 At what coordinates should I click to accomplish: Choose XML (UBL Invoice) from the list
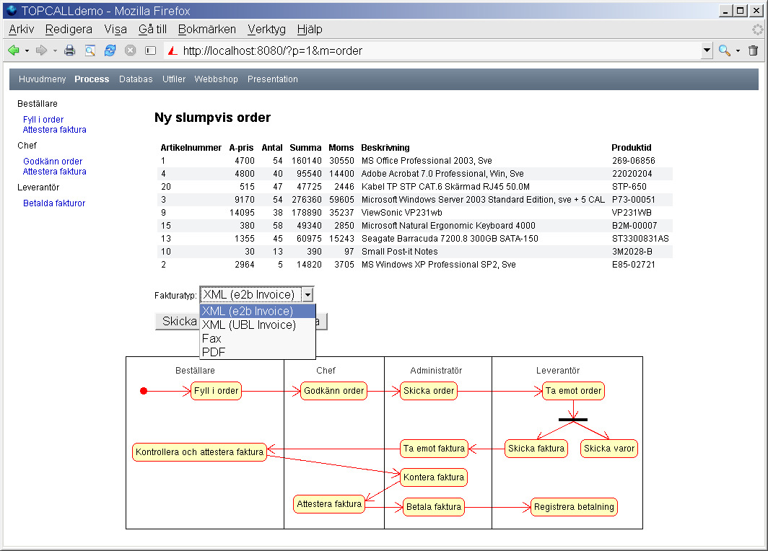pyautogui.click(x=258, y=325)
